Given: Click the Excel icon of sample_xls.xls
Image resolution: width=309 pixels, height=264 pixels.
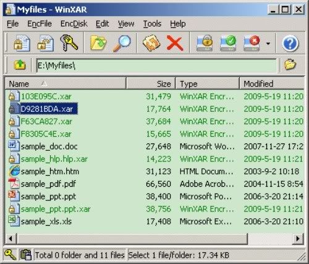Looking at the screenshot, I should [x=14, y=221].
